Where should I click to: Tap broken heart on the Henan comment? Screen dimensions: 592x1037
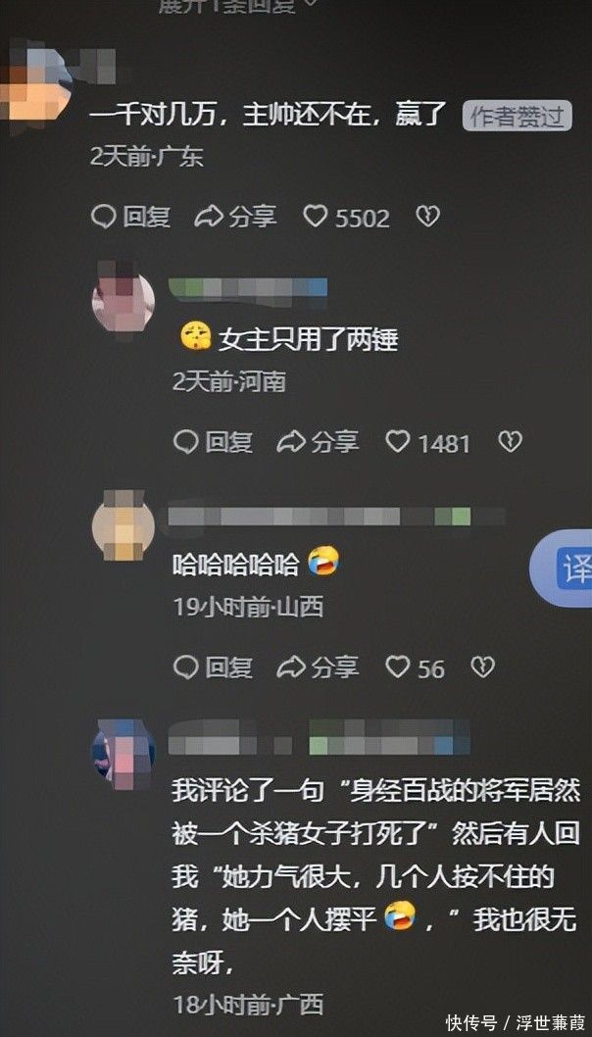point(510,442)
